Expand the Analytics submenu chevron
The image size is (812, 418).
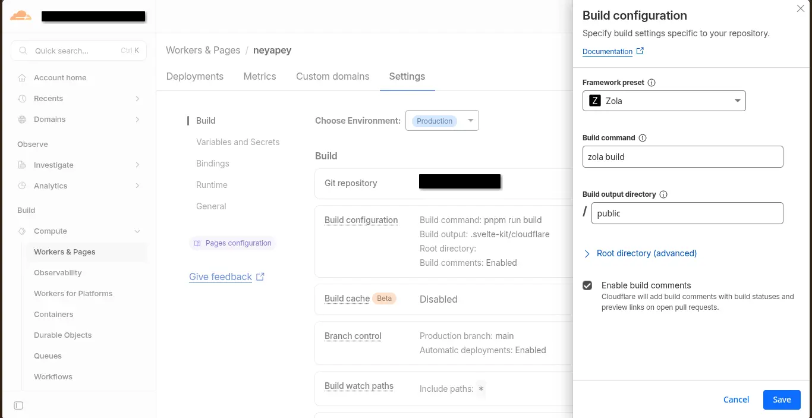point(137,186)
